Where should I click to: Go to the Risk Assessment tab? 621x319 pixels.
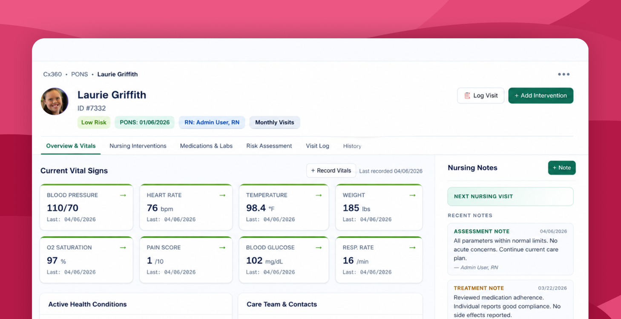pyautogui.click(x=269, y=146)
